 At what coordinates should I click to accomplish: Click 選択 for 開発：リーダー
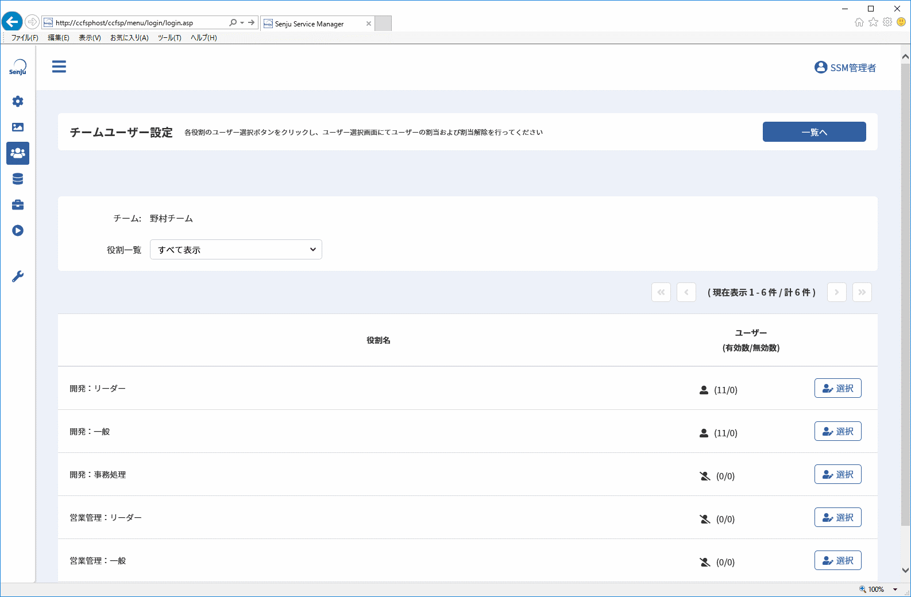tap(838, 388)
